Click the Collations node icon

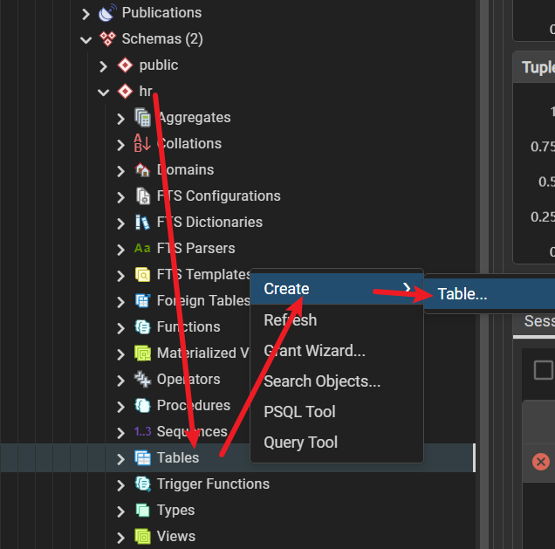(142, 144)
